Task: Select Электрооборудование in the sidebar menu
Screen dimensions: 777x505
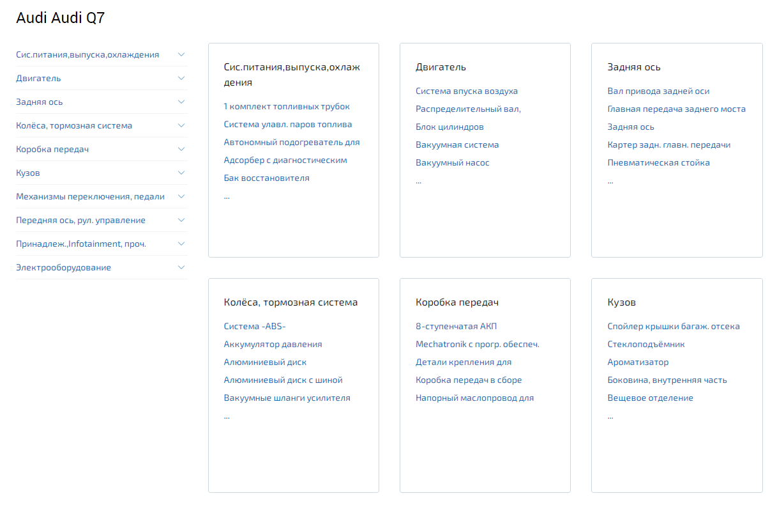Action: pos(63,267)
